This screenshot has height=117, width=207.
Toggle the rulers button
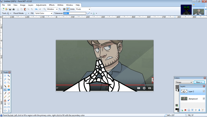[68, 9]
